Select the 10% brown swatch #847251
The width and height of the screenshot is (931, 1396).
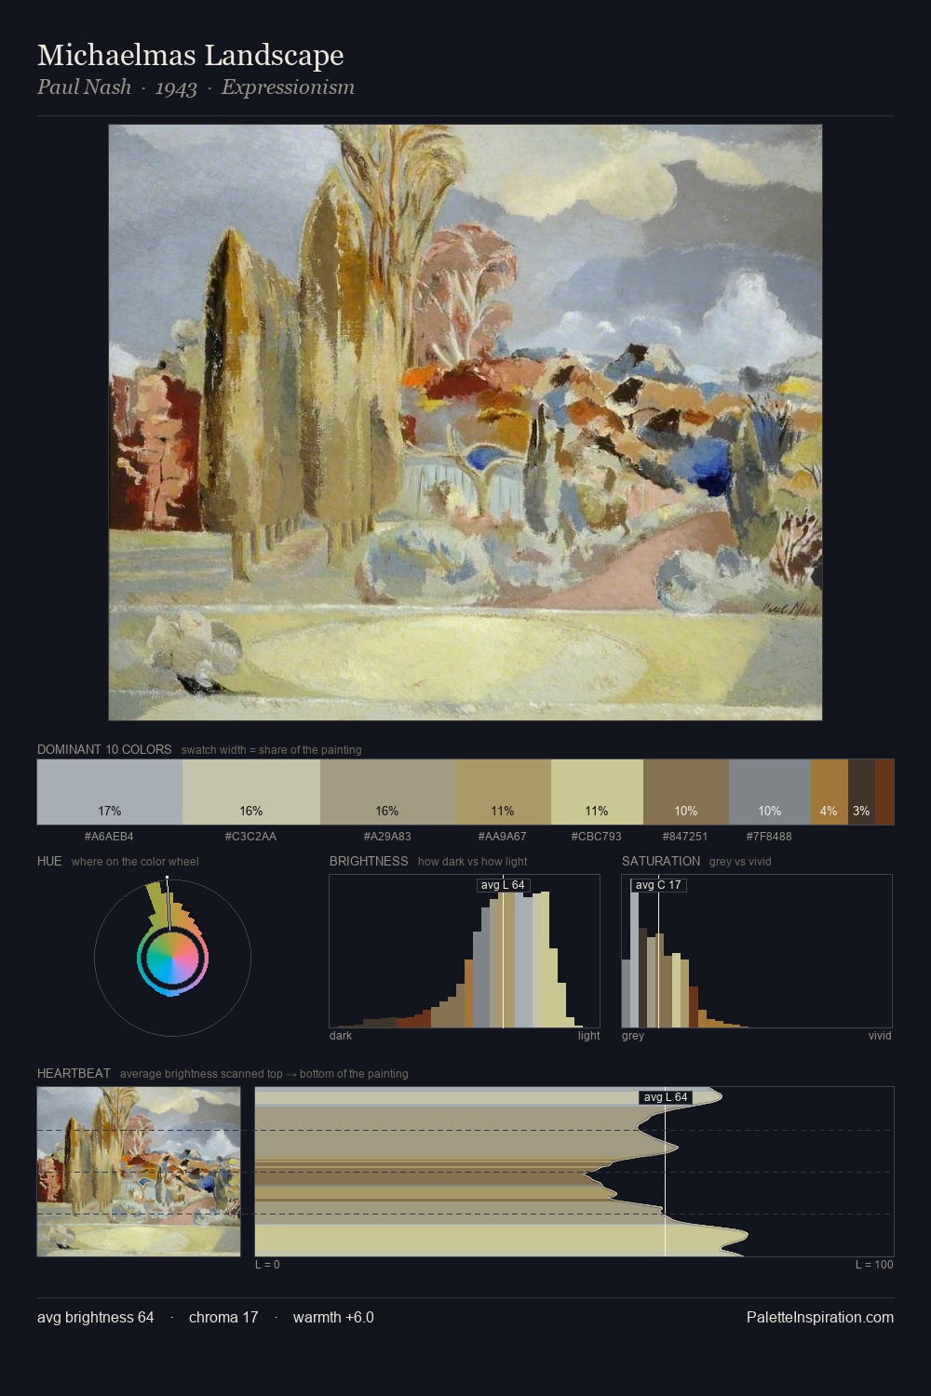tap(686, 792)
